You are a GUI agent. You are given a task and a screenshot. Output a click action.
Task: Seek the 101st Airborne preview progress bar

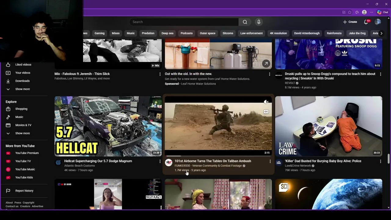[218, 156]
